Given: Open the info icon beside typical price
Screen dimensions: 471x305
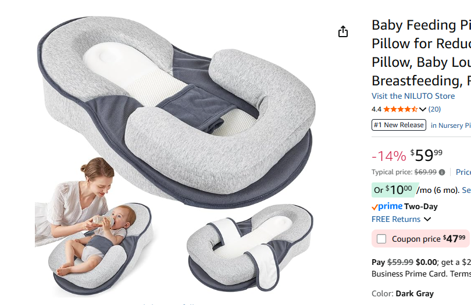Looking at the screenshot, I should [x=441, y=172].
